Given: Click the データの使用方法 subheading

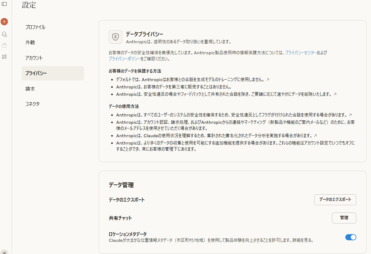Looking at the screenshot, I should coord(124,106).
